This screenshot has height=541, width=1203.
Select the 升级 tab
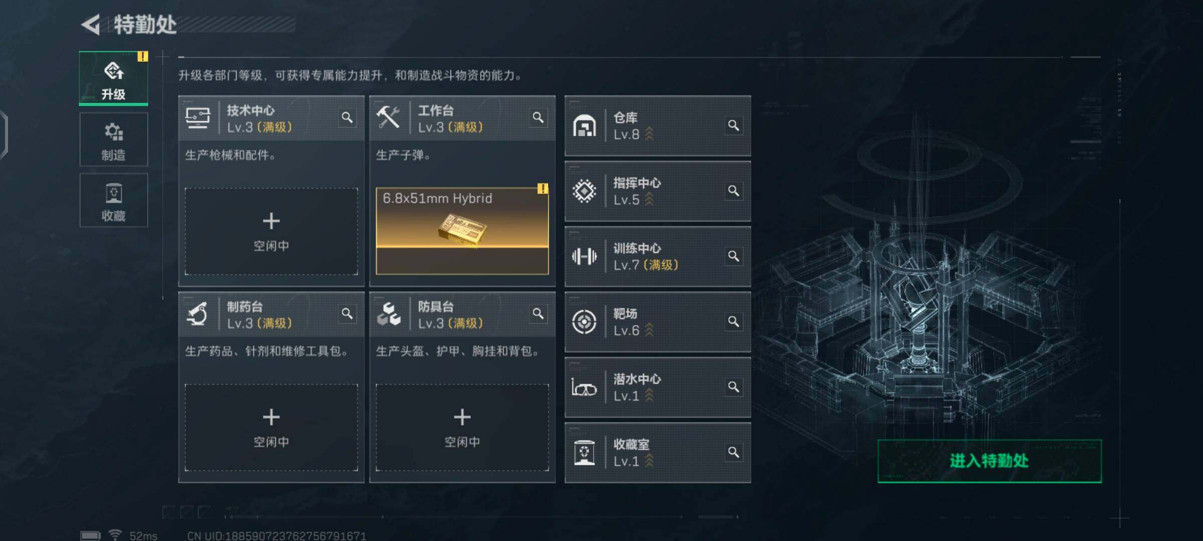[x=114, y=79]
